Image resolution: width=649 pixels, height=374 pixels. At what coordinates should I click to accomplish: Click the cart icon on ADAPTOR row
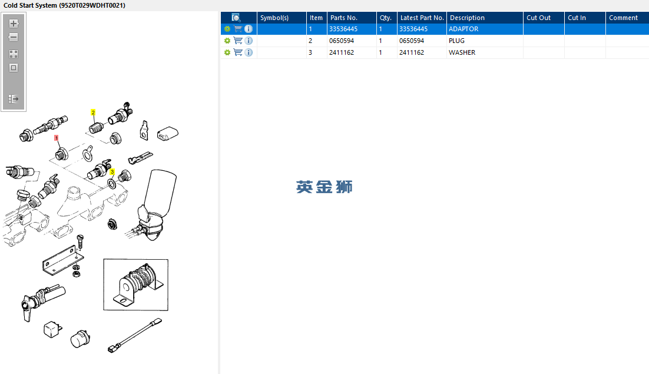[238, 29]
